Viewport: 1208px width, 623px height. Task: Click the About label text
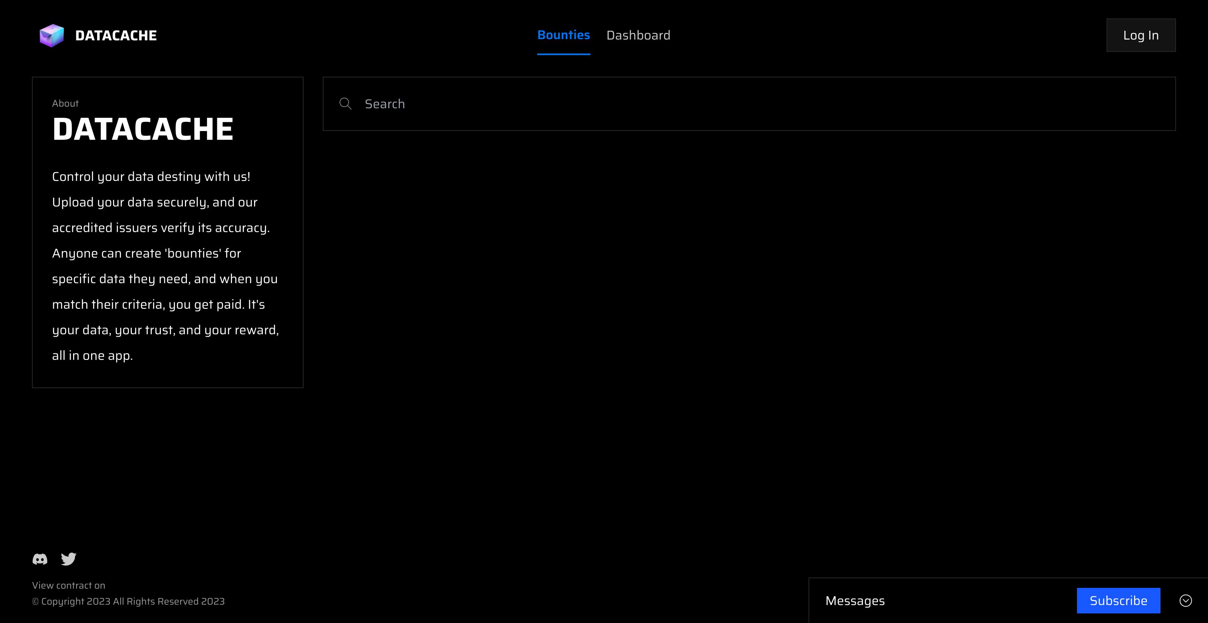[x=65, y=103]
